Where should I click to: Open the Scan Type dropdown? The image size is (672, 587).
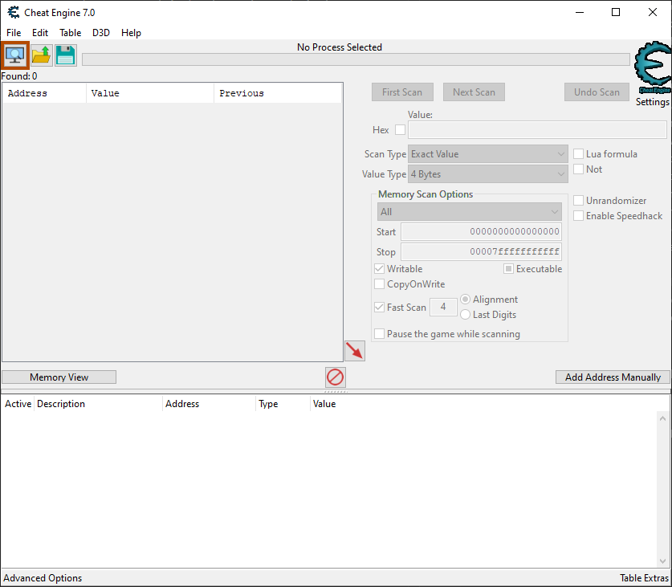pyautogui.click(x=487, y=154)
